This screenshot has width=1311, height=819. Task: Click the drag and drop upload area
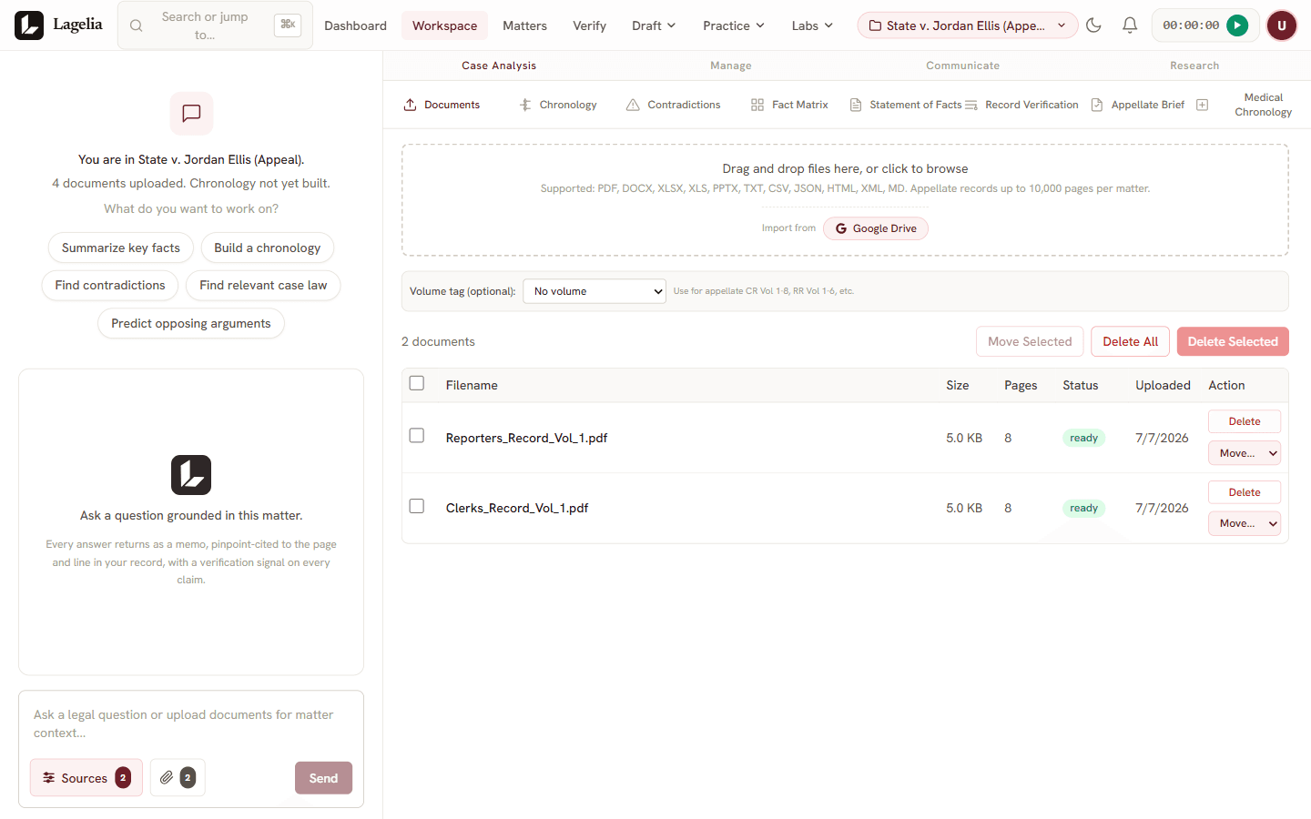(845, 200)
